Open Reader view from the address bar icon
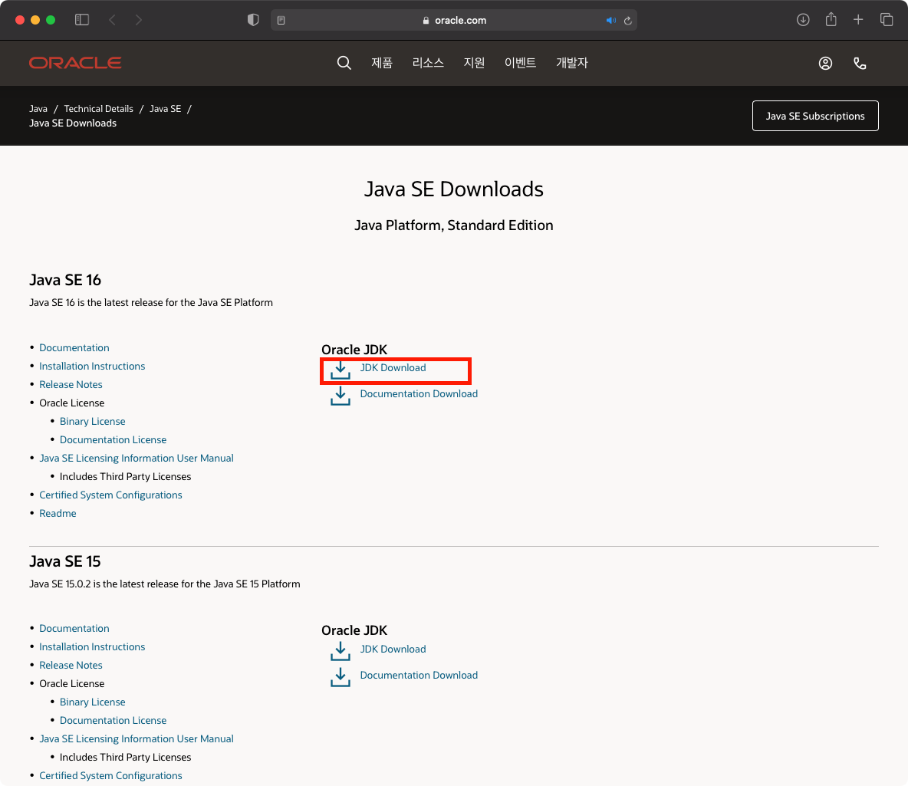 (281, 19)
